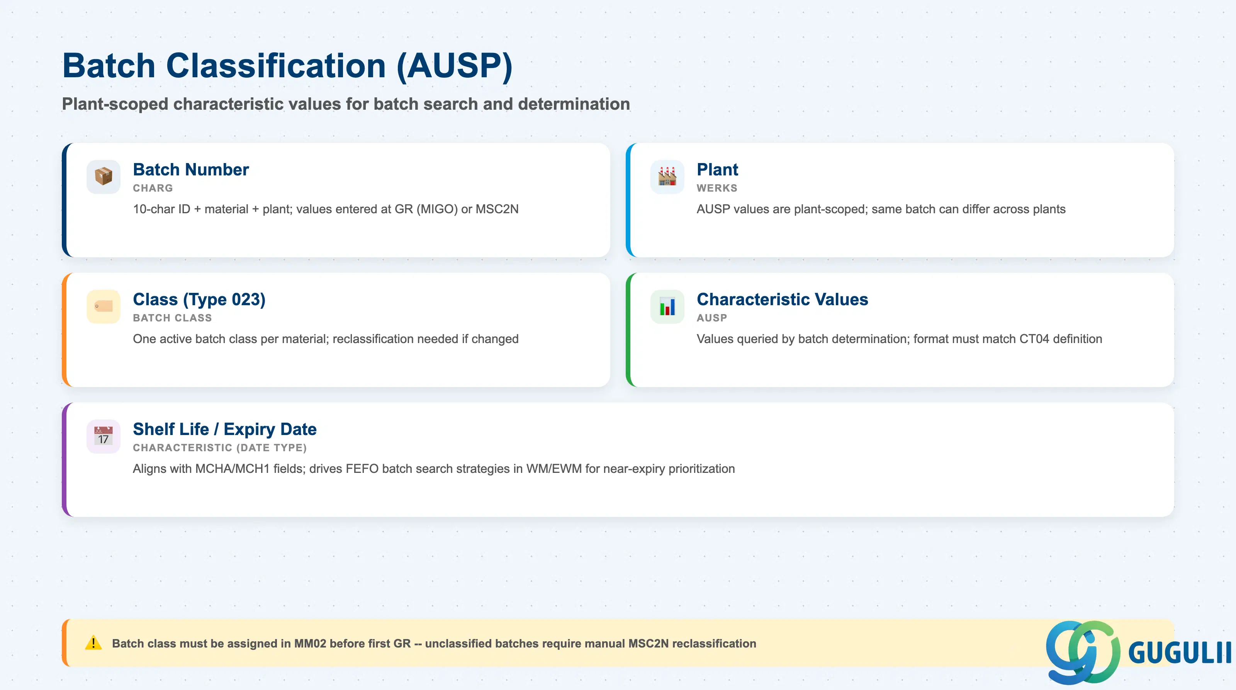The image size is (1236, 690).
Task: Select the Shelf Life / Expiry Date heading
Action: point(224,429)
